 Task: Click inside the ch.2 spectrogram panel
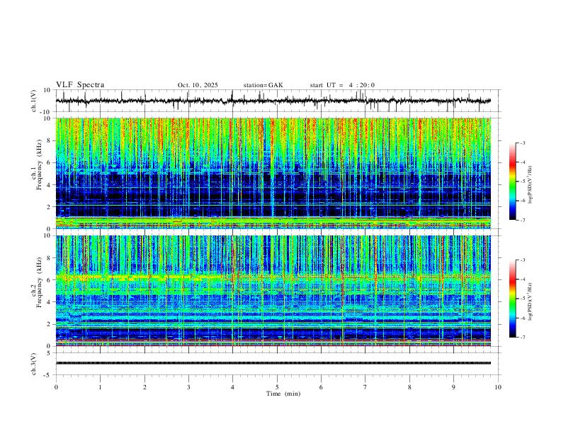click(273, 291)
